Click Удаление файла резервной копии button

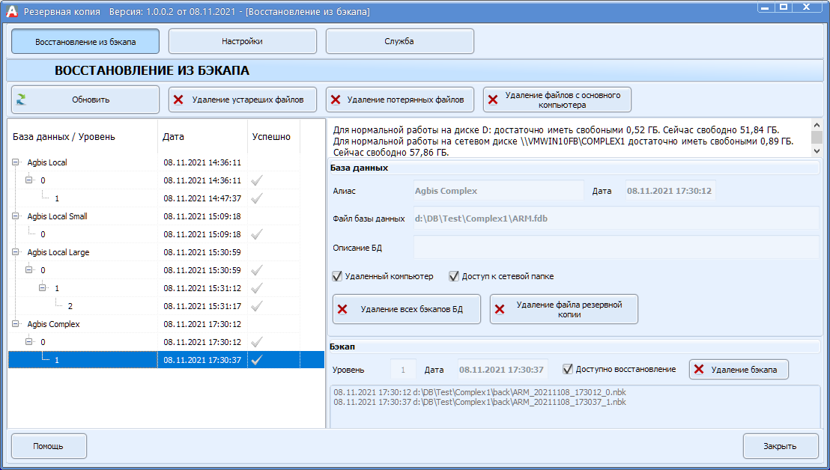coord(564,309)
